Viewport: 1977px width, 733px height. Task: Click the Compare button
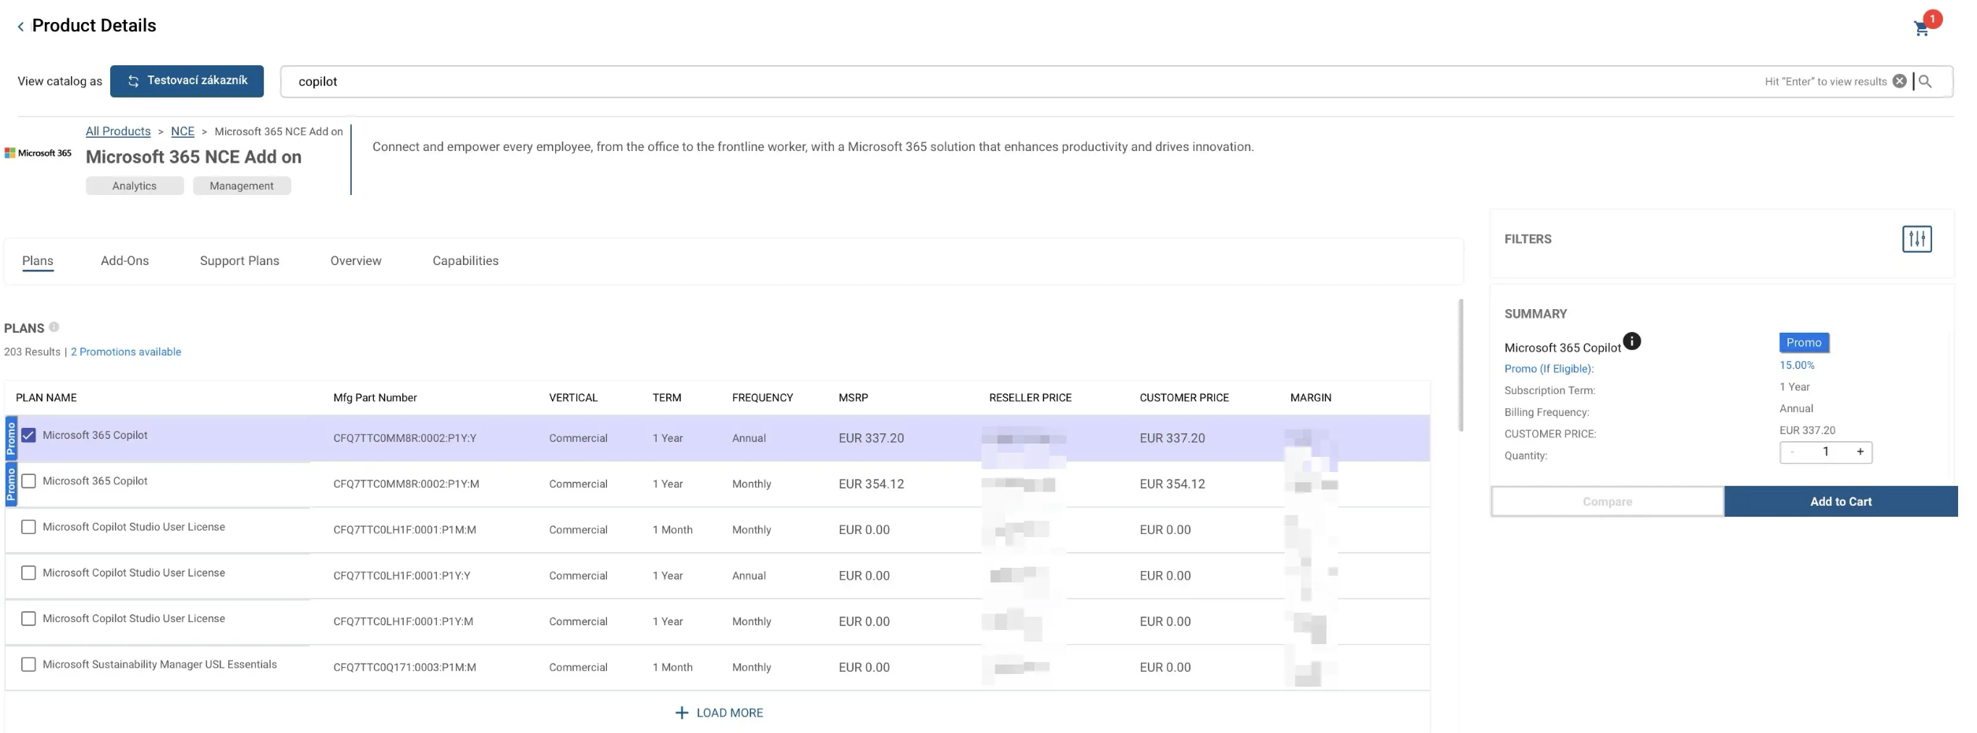pyautogui.click(x=1607, y=501)
